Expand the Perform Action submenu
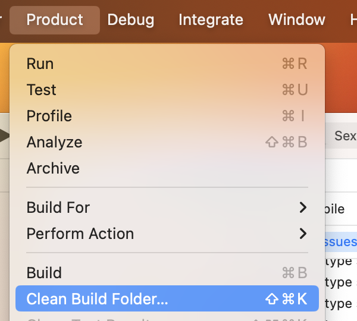The width and height of the screenshot is (357, 321). click(x=167, y=234)
